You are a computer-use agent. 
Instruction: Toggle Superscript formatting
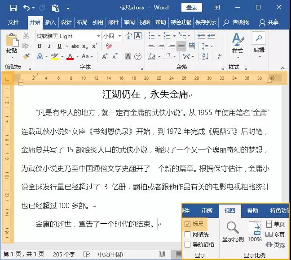pyautogui.click(x=95, y=46)
